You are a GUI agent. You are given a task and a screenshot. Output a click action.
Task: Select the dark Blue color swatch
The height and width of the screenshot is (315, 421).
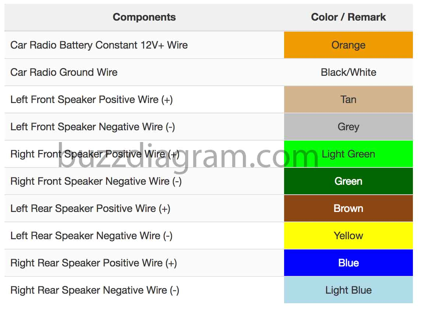348,263
